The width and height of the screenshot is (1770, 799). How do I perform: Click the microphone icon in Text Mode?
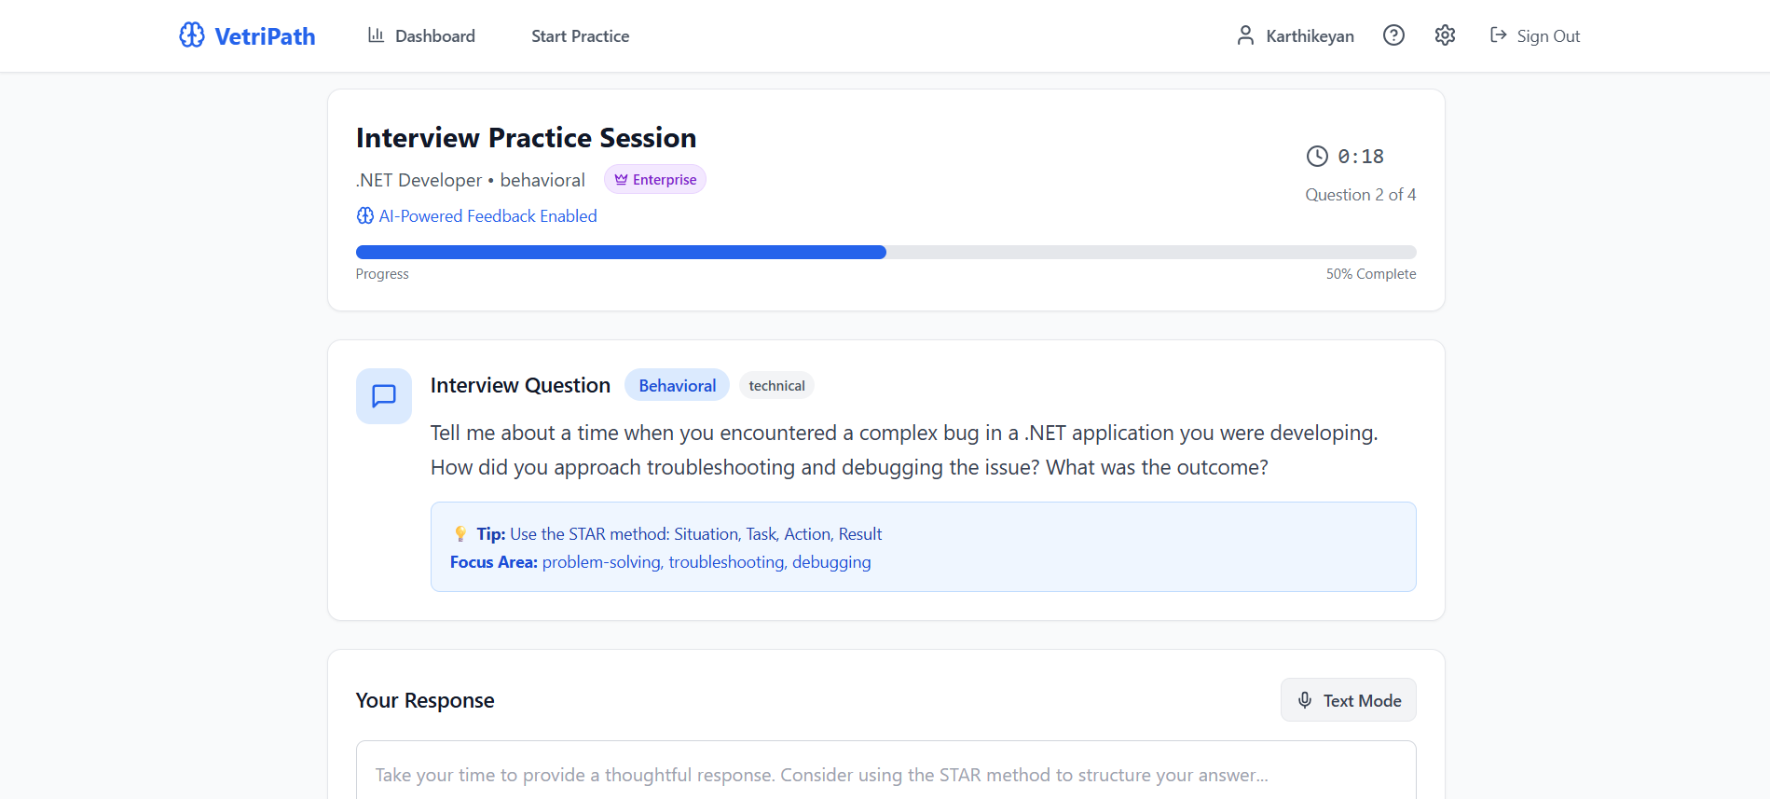coord(1305,700)
